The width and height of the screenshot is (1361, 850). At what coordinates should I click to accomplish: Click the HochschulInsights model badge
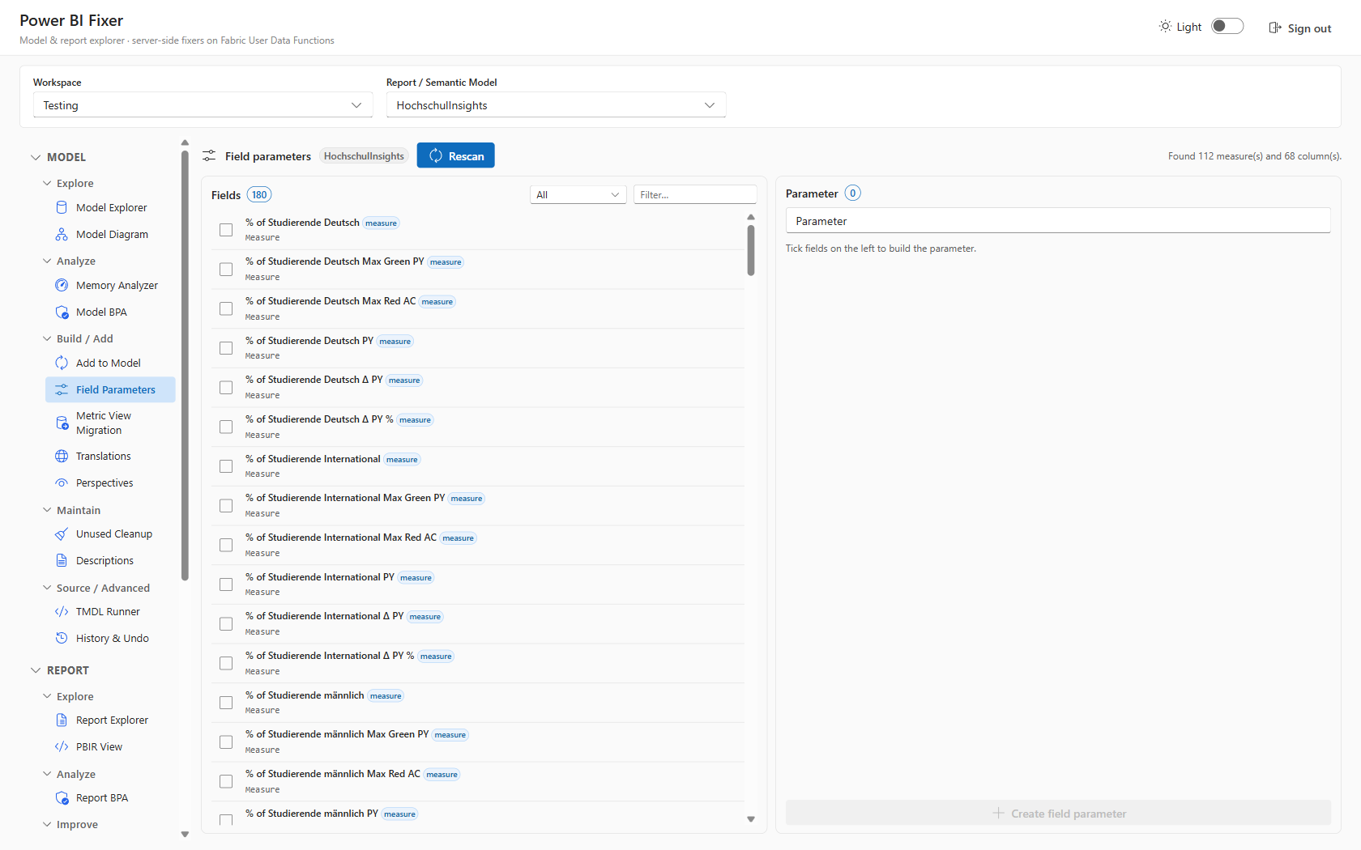coord(364,156)
